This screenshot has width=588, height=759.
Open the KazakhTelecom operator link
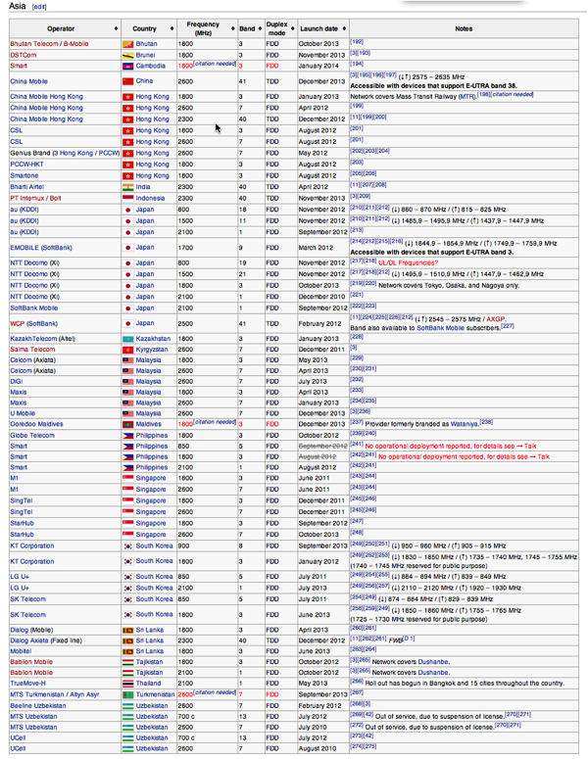tap(33, 339)
